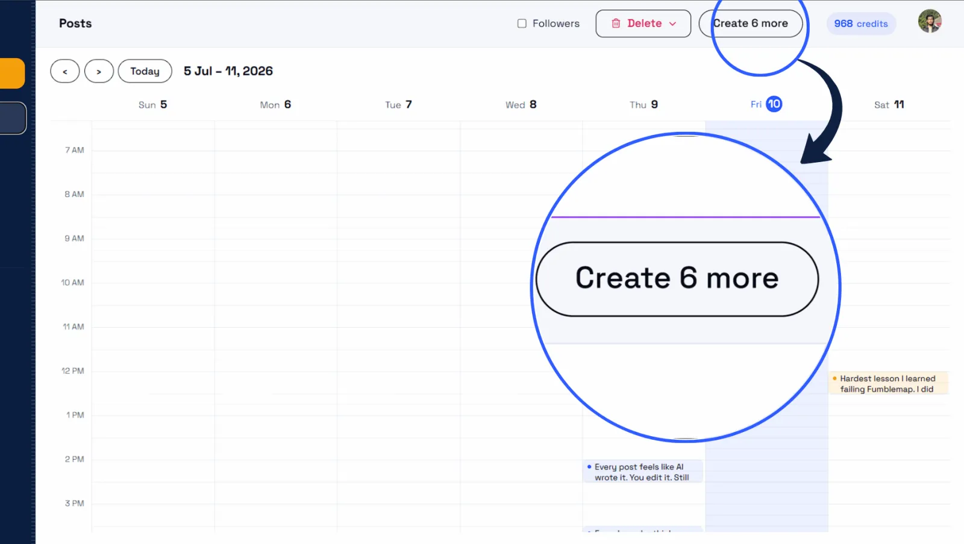Image resolution: width=964 pixels, height=544 pixels.
Task: Tick the Followers checkbox
Action: click(x=522, y=23)
